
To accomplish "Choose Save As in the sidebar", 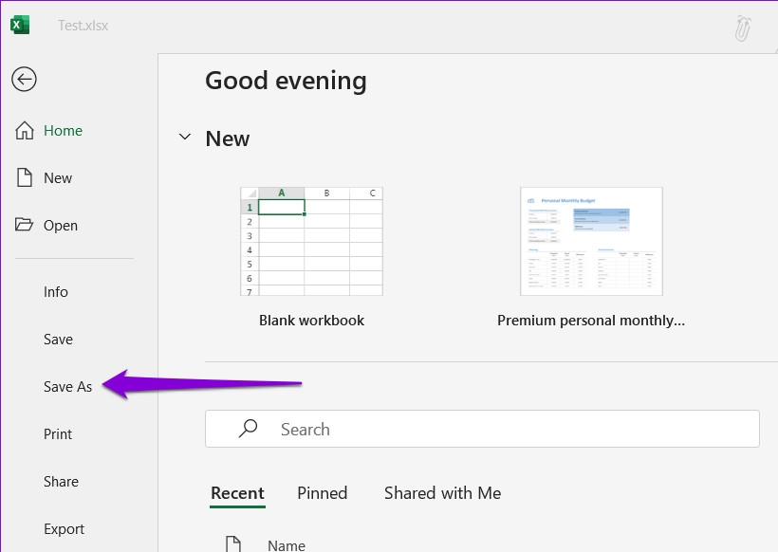I will [x=68, y=387].
